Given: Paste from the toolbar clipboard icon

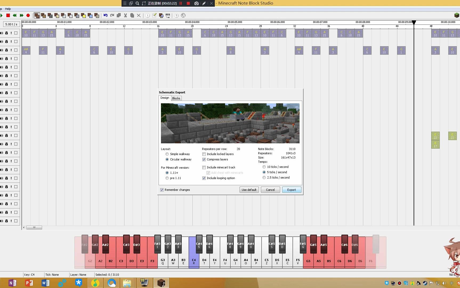Looking at the screenshot, I should pos(132,15).
